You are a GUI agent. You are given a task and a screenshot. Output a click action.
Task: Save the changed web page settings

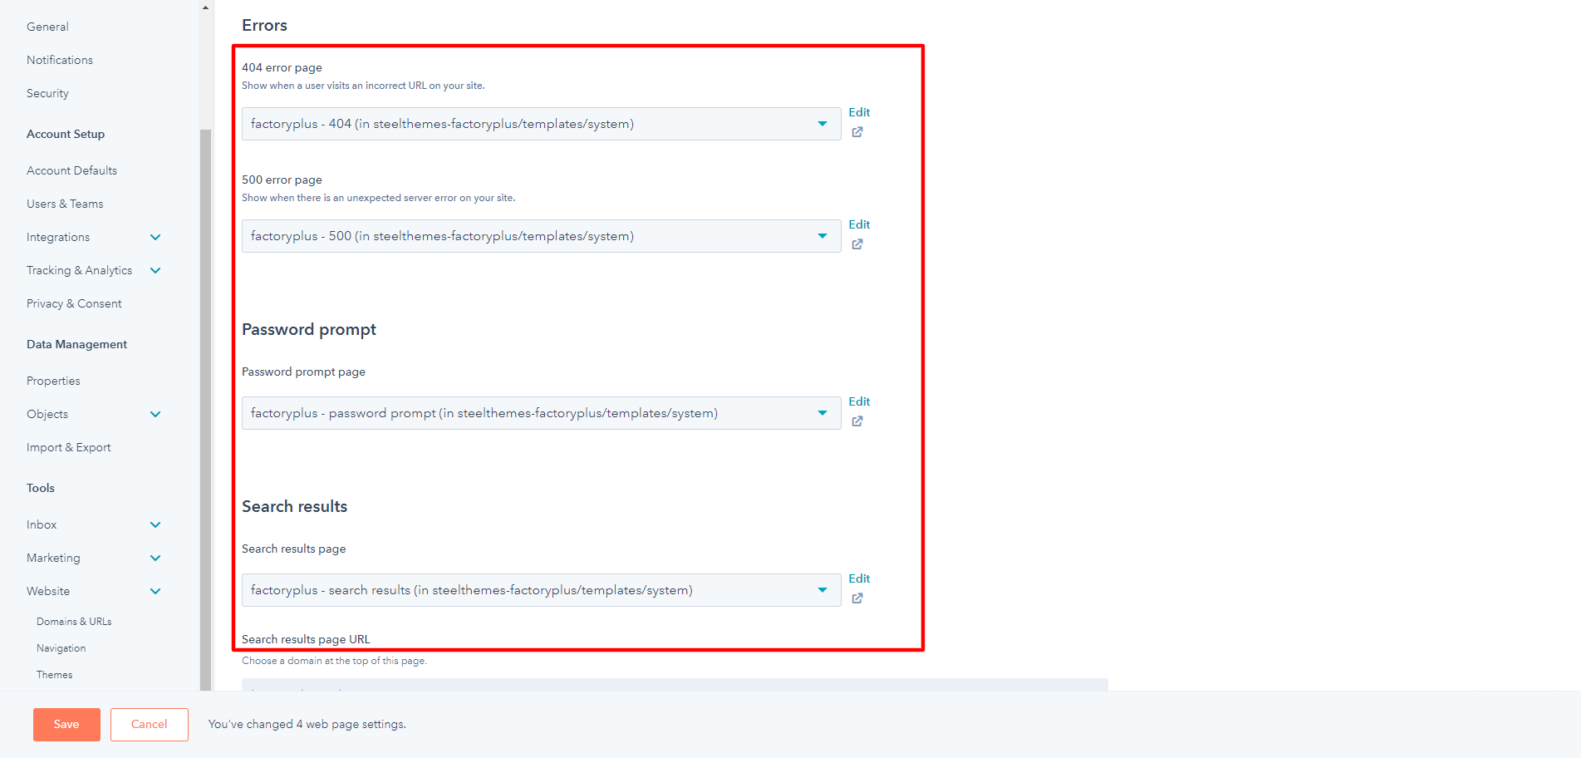[66, 725]
